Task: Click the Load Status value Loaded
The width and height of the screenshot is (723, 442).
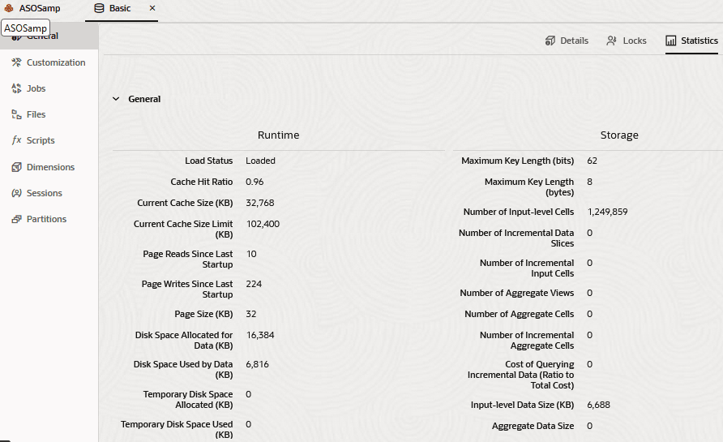Action: point(260,161)
